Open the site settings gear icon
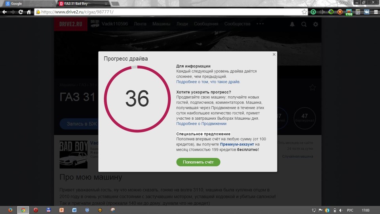Screen dimensions: 380x214 tap(315, 24)
